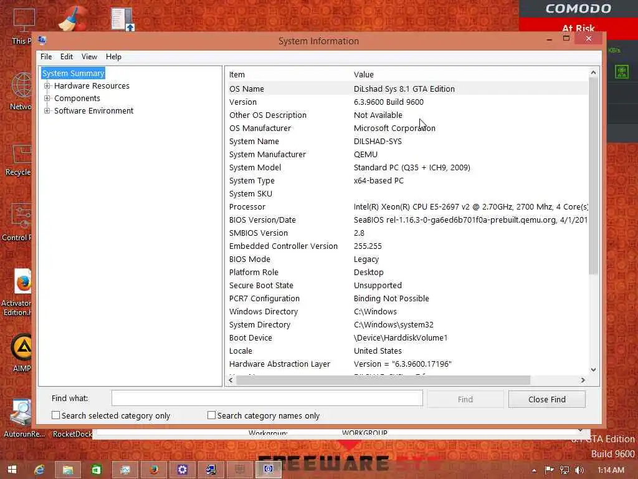Screen dimensions: 638x479
Task: Click the Close Find button
Action: (547, 399)
